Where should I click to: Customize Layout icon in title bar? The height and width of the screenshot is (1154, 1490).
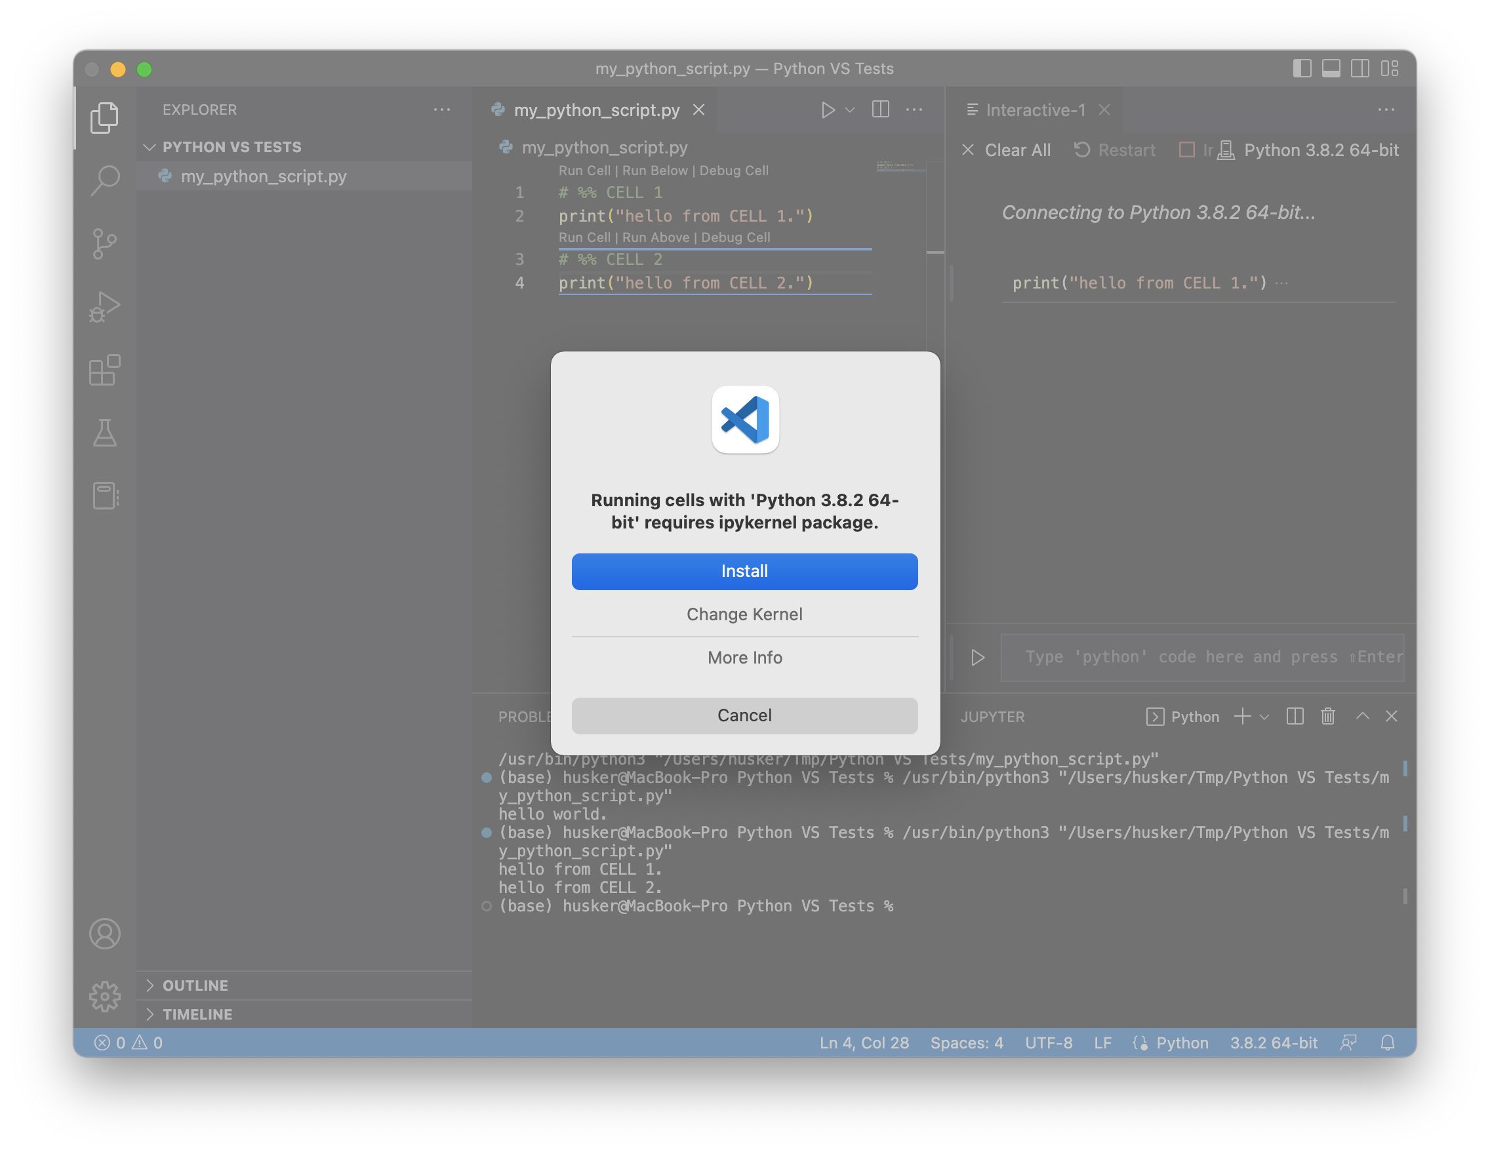point(1390,68)
